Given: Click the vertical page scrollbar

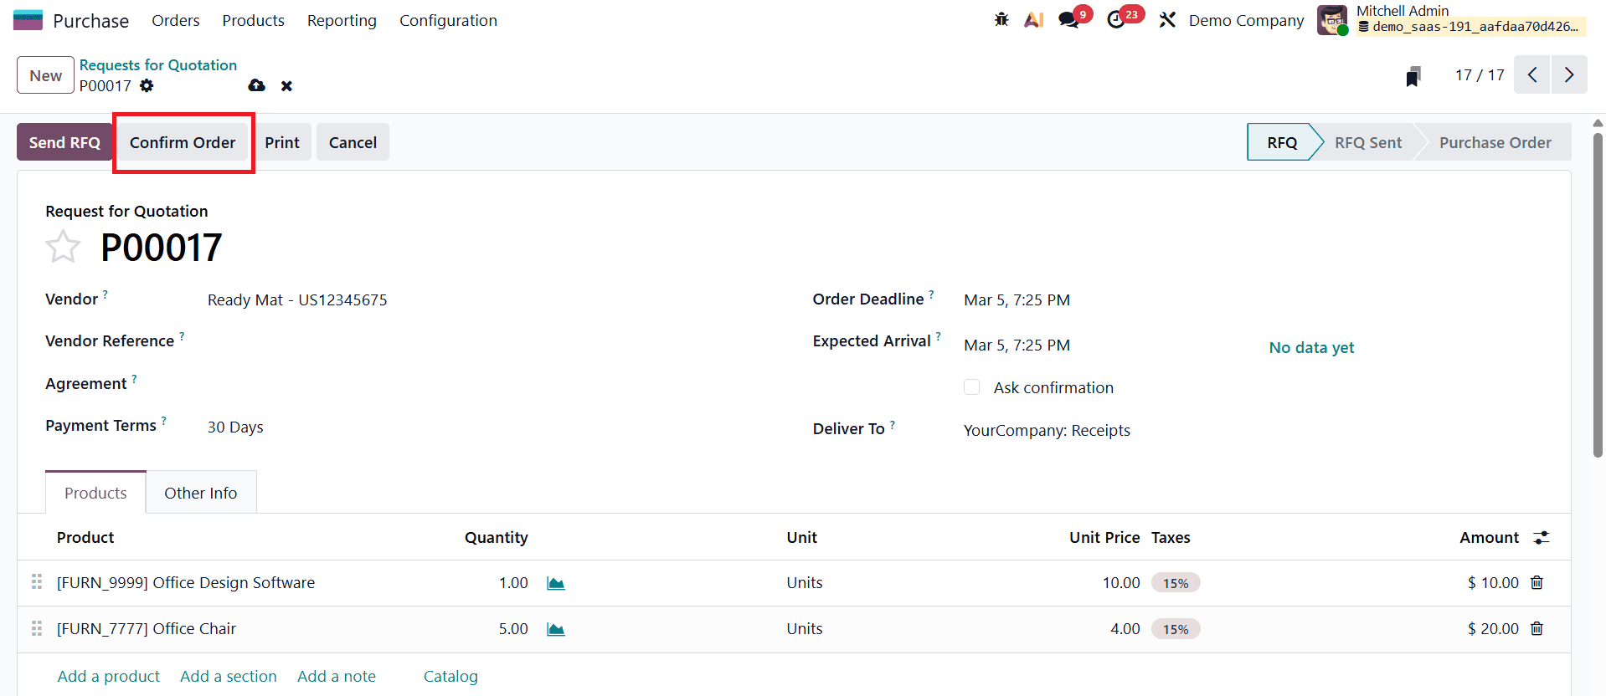Looking at the screenshot, I should pos(1598,293).
